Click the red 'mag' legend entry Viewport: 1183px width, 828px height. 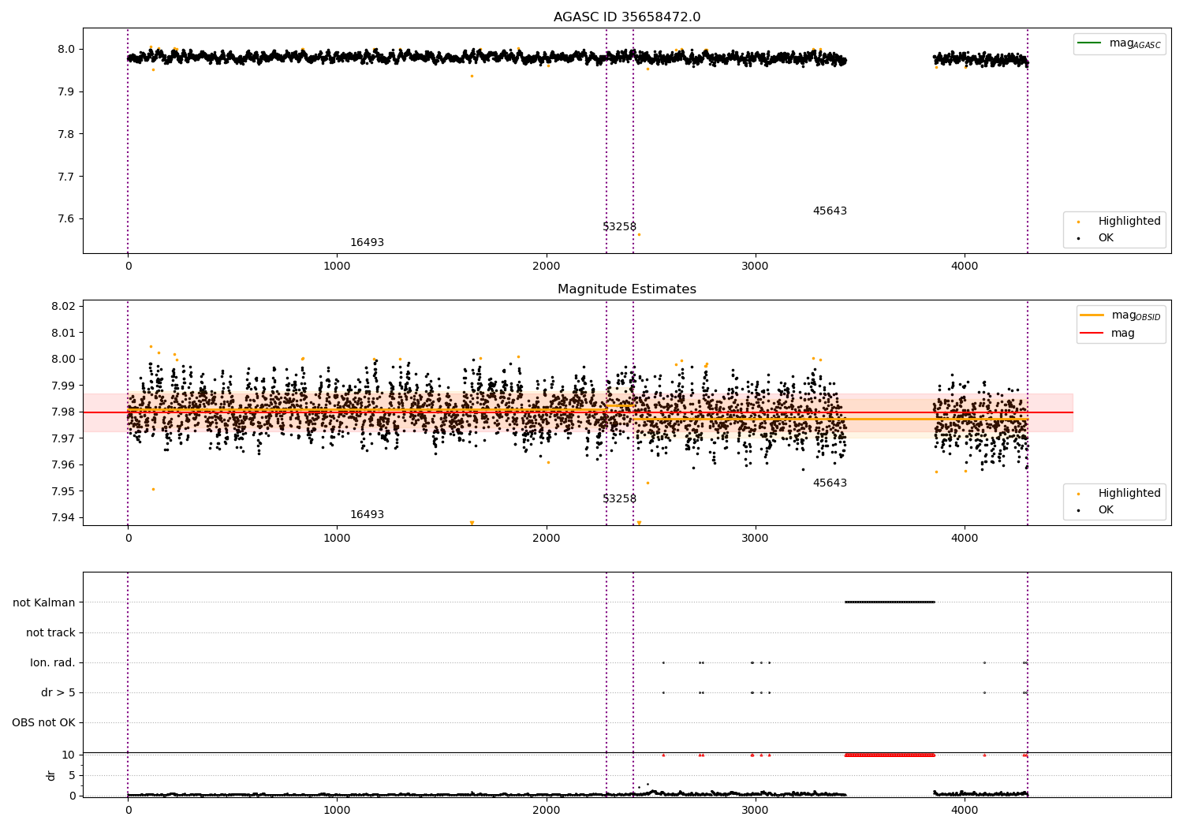[1108, 334]
